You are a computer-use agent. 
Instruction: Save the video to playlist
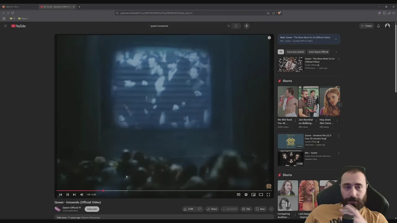260,209
